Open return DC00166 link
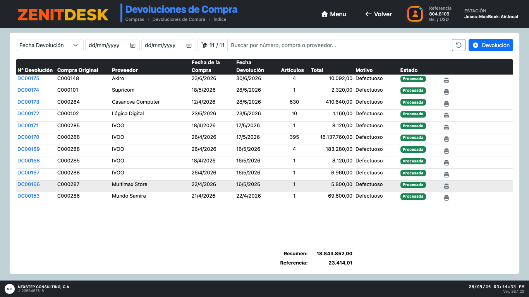529x297 pixels. point(29,184)
